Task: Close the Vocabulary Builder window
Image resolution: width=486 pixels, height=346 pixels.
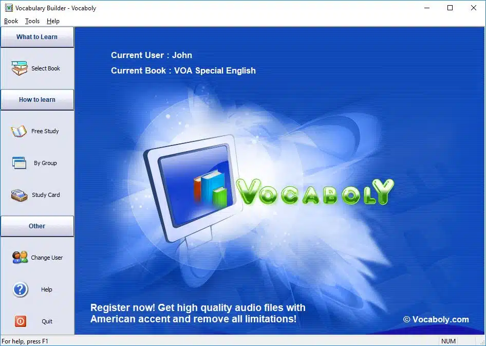Action: pos(473,8)
